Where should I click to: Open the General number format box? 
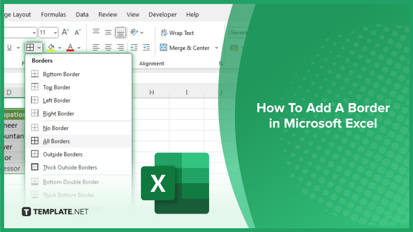(x=238, y=33)
